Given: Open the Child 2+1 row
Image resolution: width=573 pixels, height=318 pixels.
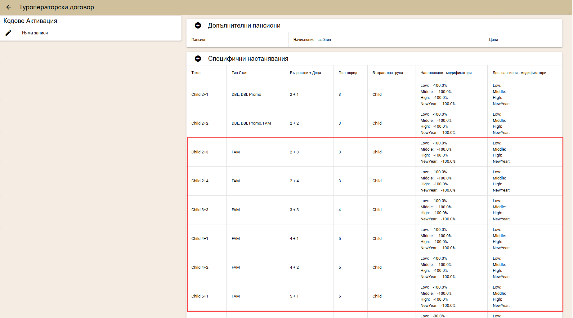Looking at the screenshot, I should tap(374, 95).
